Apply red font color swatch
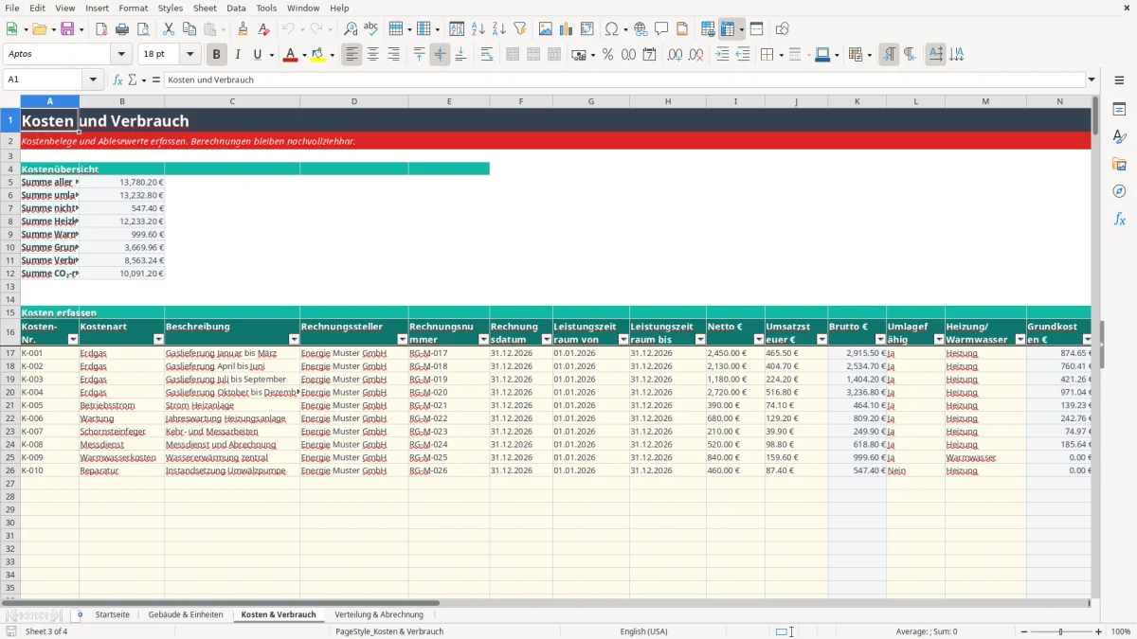Screen dimensions: 1137x639 (289, 55)
